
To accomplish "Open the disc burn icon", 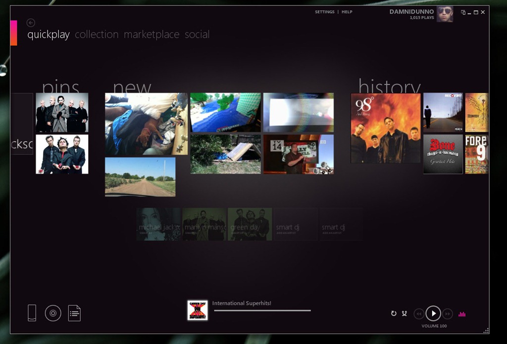I will point(53,313).
